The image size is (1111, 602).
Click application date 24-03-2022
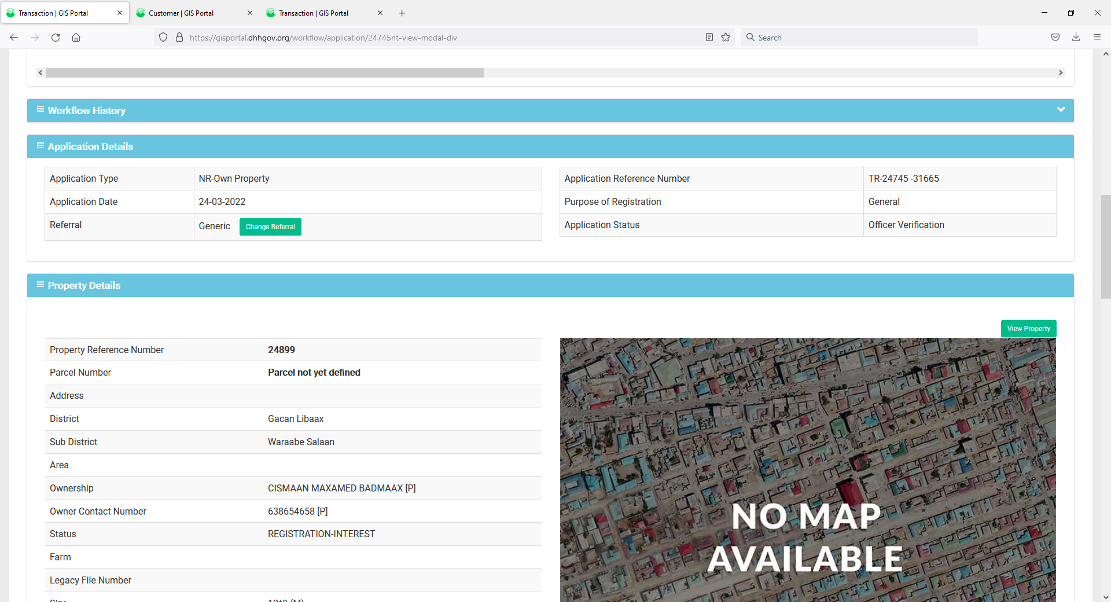(x=222, y=201)
